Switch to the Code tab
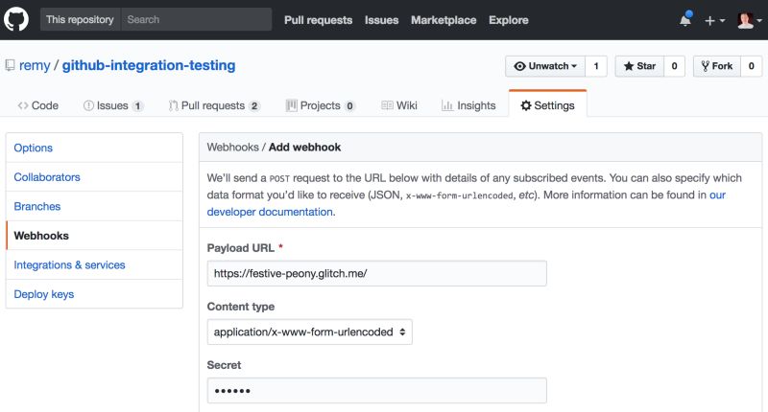Screen dimensions: 768x412 coord(38,105)
